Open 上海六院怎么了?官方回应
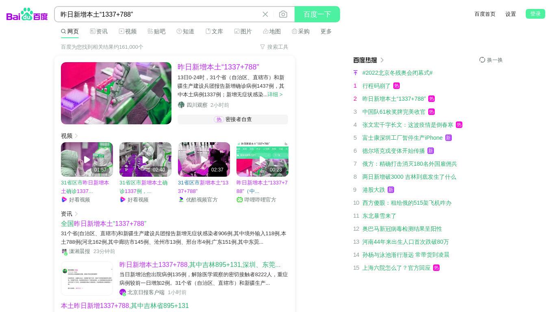The height and width of the screenshot is (312, 555). pos(397,268)
